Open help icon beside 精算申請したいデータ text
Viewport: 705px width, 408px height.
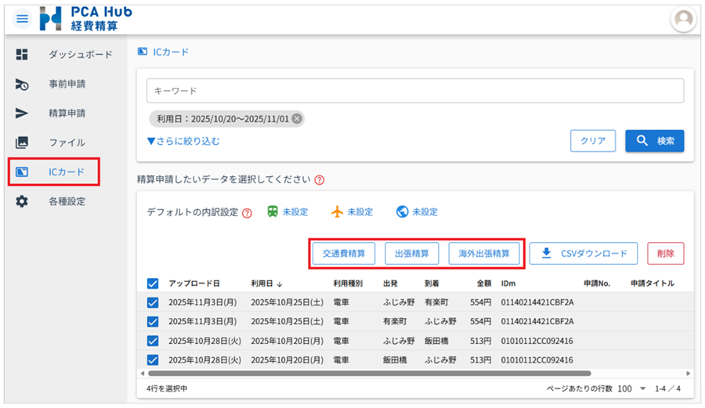click(x=319, y=179)
